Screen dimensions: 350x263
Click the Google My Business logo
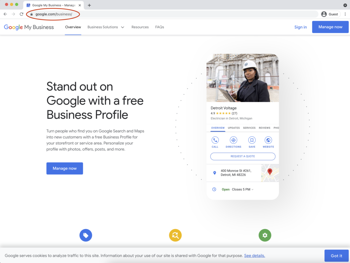(x=29, y=27)
